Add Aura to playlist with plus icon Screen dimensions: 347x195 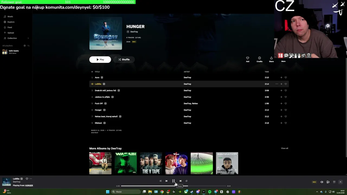[x=281, y=77]
